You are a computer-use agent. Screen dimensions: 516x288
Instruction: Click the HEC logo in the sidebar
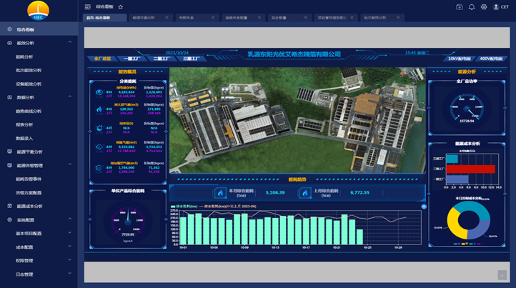tap(38, 11)
